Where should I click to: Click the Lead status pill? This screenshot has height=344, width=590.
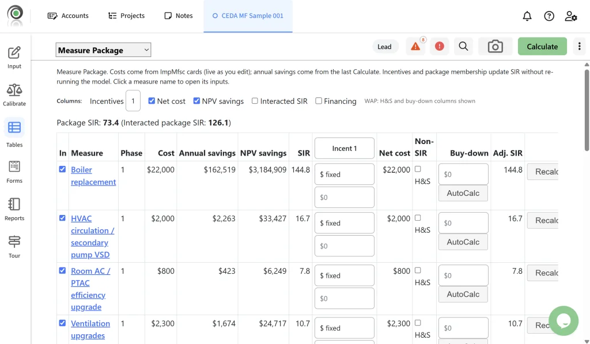pos(384,47)
